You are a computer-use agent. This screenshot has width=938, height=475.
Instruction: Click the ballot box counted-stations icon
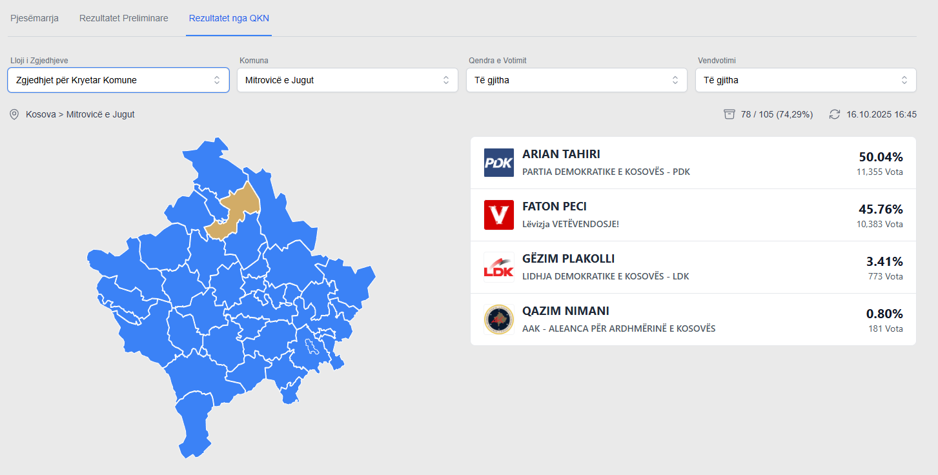(729, 114)
